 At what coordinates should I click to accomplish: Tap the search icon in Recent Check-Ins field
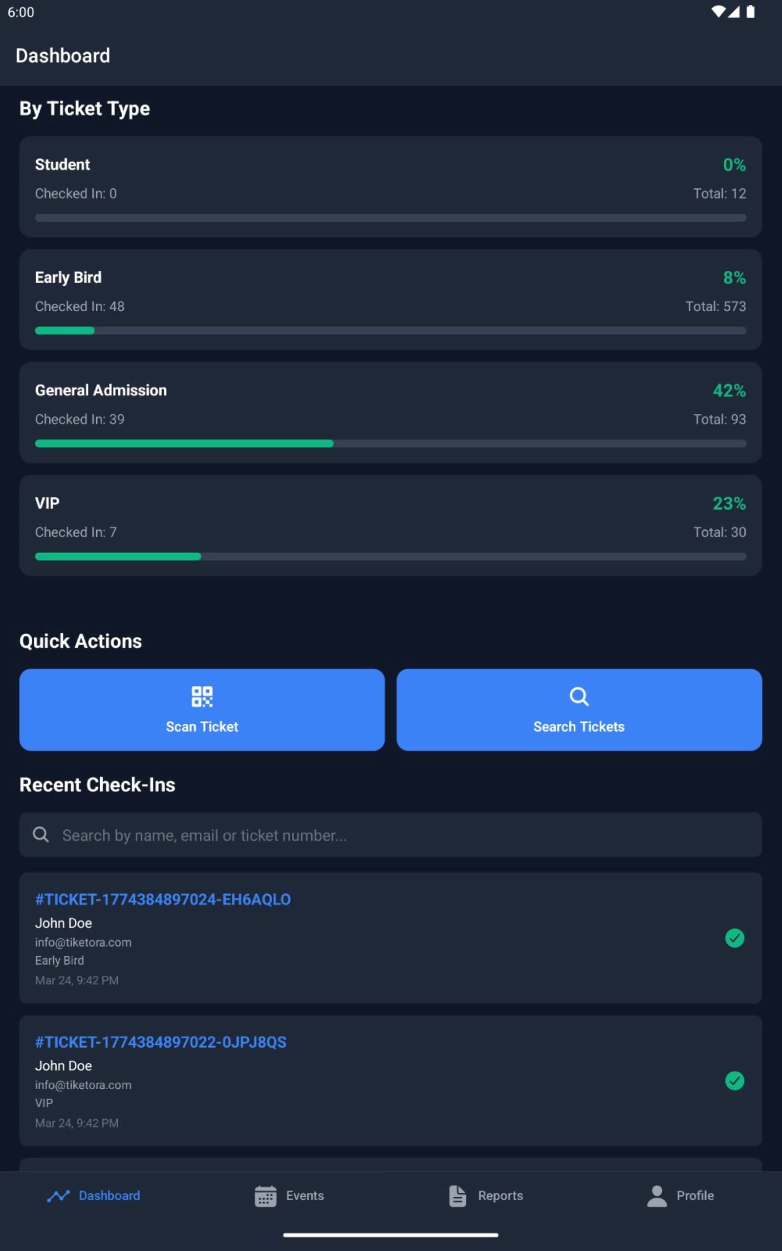click(41, 834)
